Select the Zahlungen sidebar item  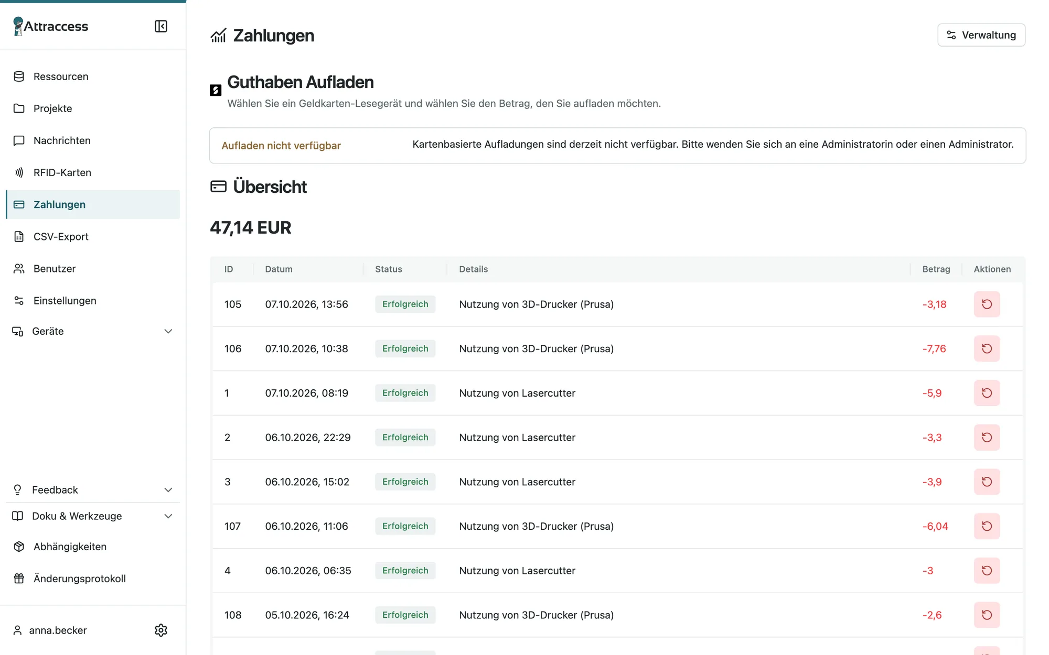pyautogui.click(x=93, y=204)
